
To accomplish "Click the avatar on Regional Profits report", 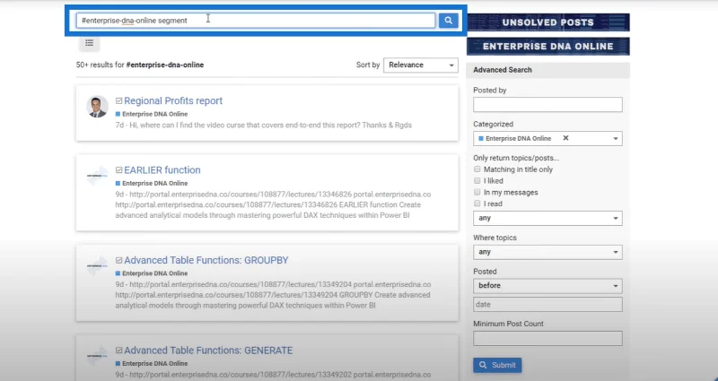I will click(97, 107).
